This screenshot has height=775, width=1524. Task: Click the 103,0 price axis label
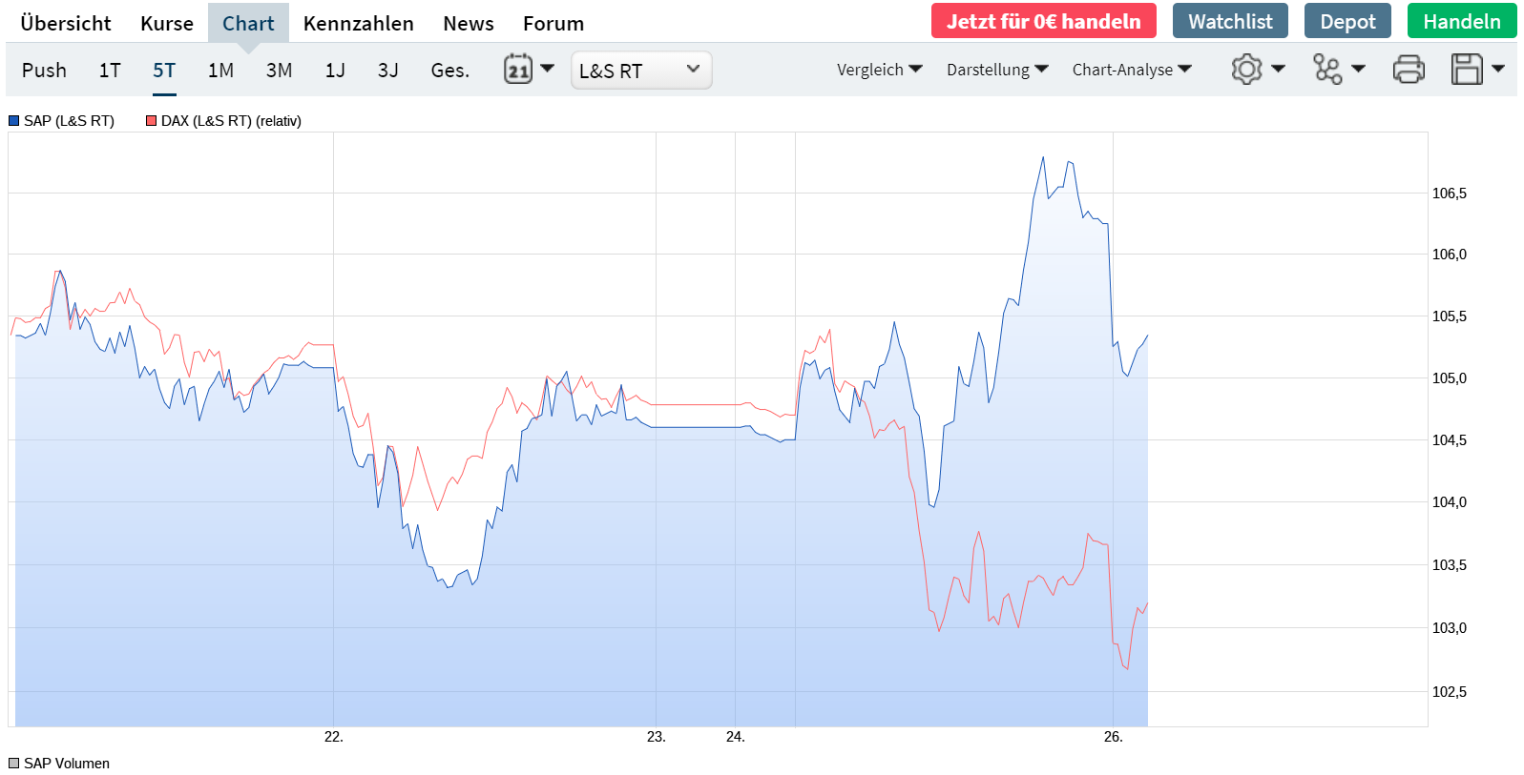[x=1450, y=628]
